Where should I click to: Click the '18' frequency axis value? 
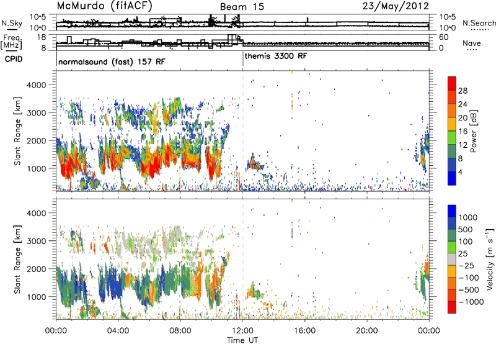click(x=42, y=37)
